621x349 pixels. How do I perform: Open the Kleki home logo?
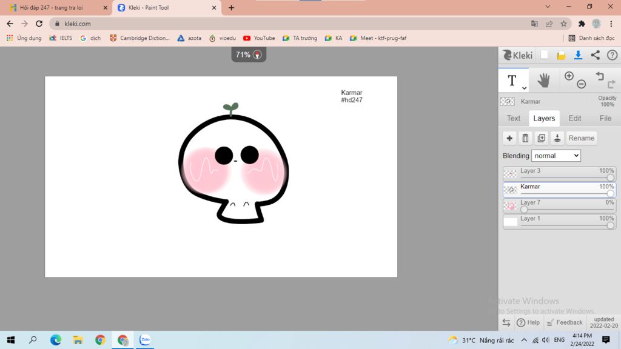(517, 55)
